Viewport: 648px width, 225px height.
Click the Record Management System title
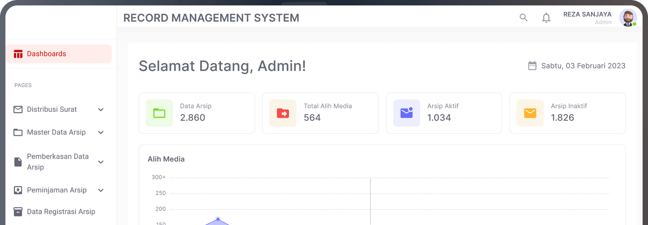[211, 18]
